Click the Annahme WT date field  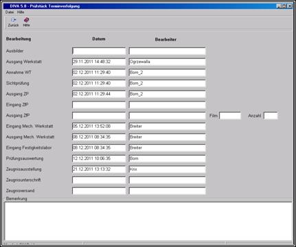pyautogui.click(x=99, y=73)
